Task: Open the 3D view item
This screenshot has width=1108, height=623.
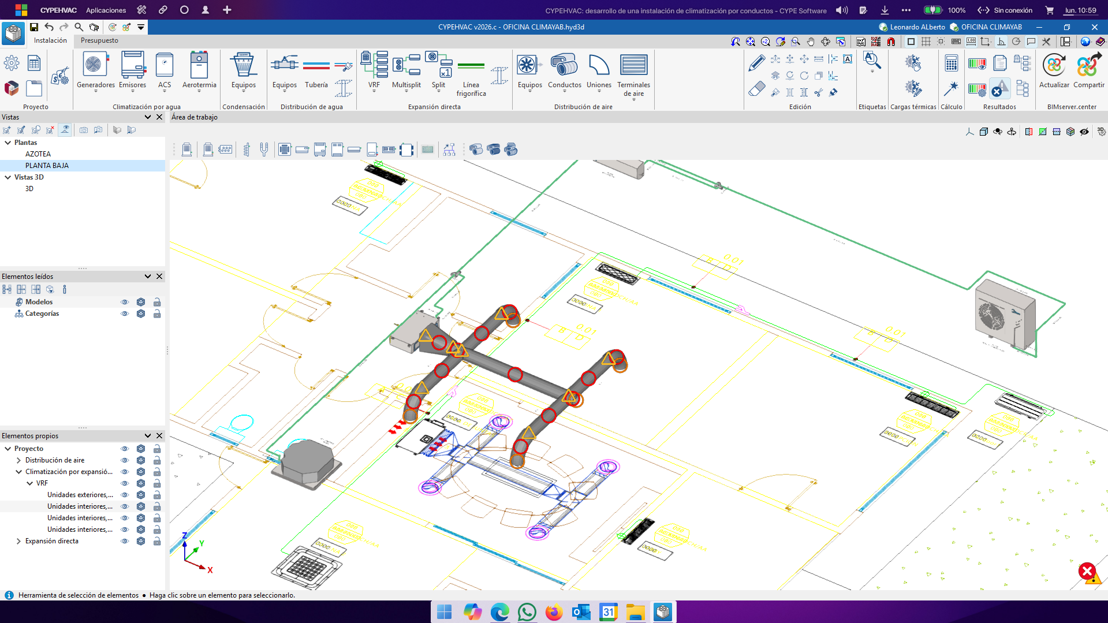Action: click(x=29, y=189)
